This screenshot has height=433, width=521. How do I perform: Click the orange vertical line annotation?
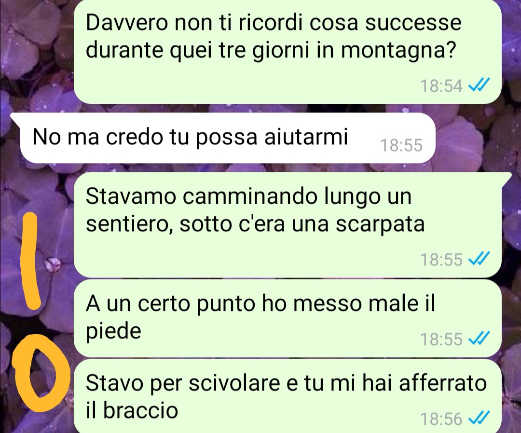tap(30, 261)
